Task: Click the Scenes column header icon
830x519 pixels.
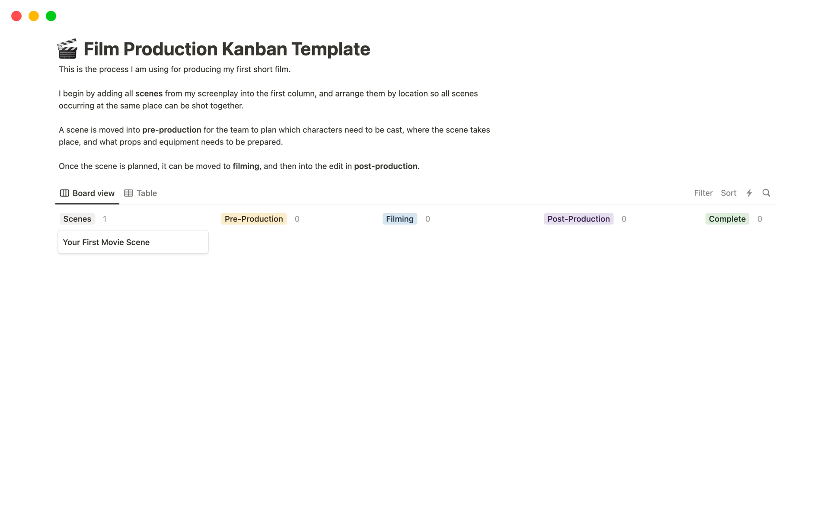Action: [77, 218]
